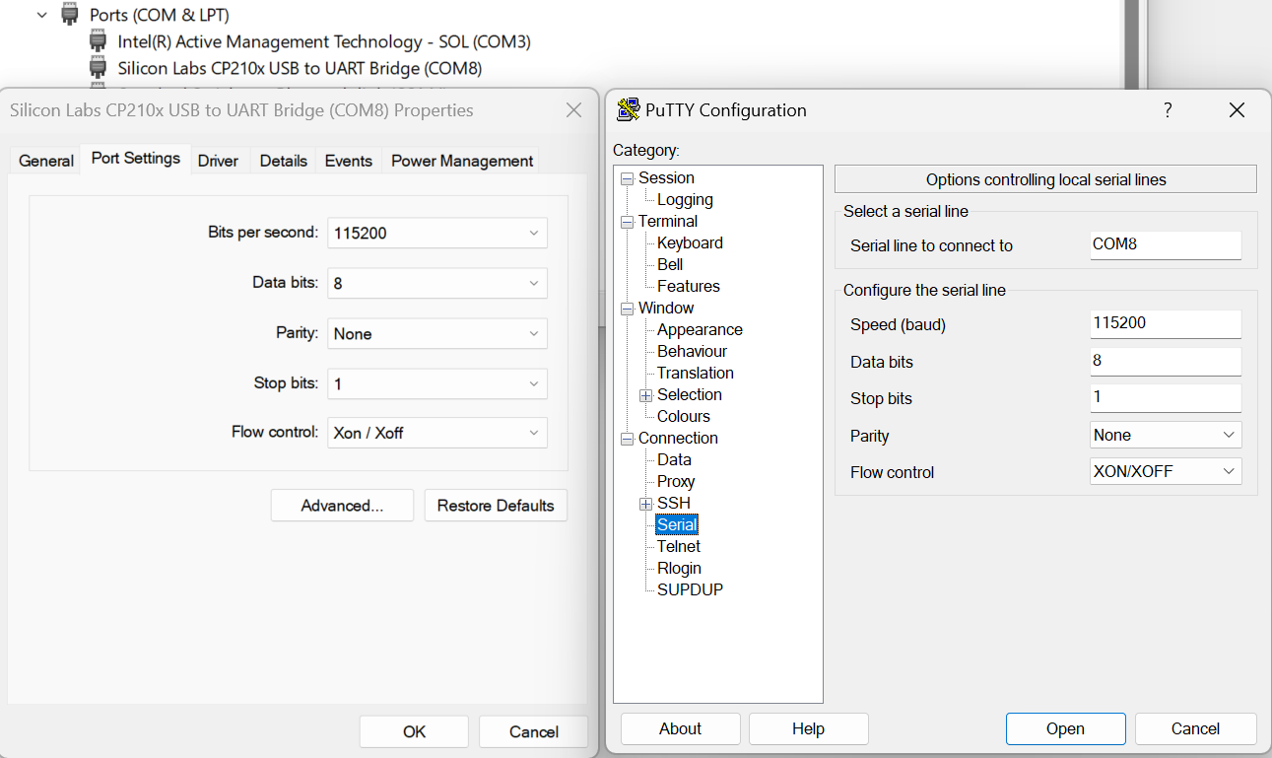This screenshot has height=758, width=1272.
Task: Open the Details tab
Action: click(284, 161)
